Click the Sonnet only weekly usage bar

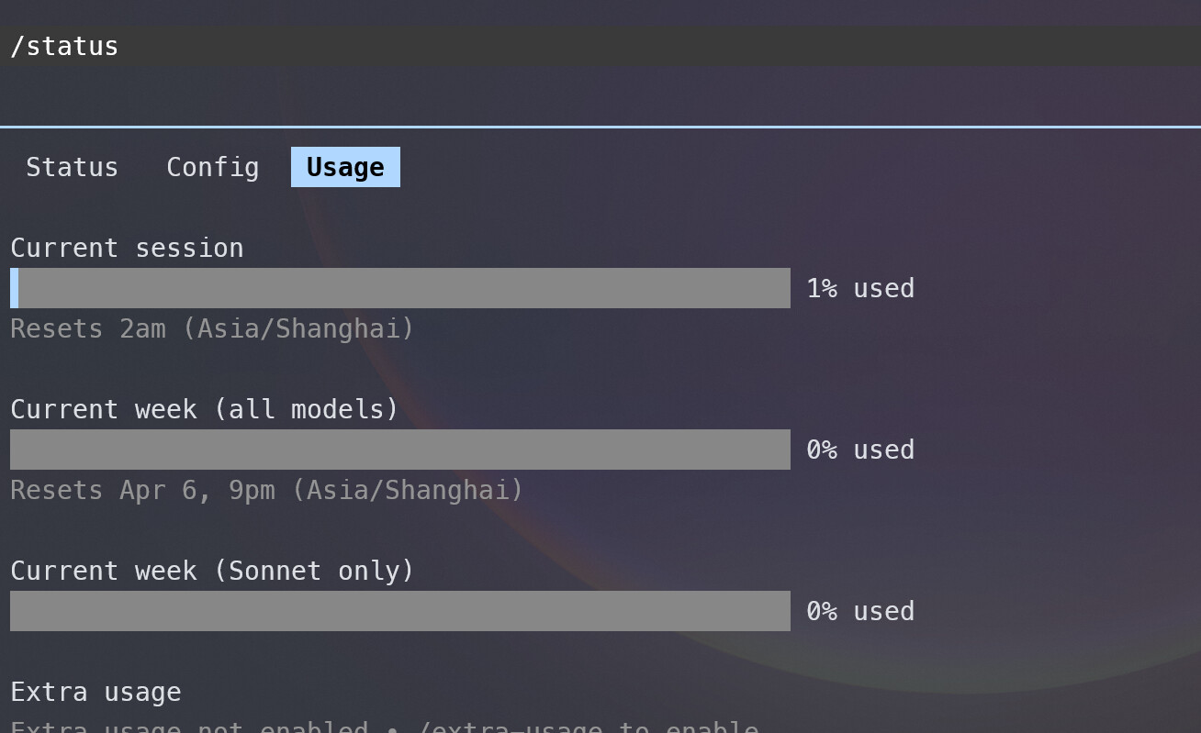pyautogui.click(x=400, y=611)
